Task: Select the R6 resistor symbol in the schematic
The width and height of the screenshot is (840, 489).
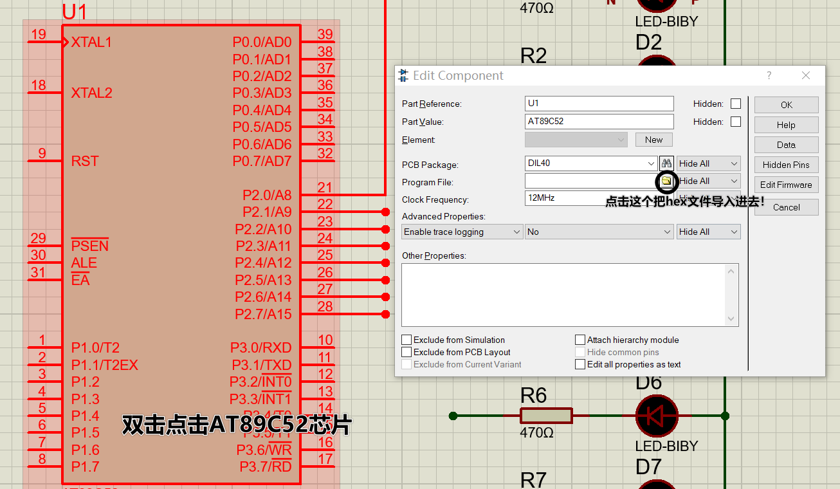Action: tap(546, 416)
